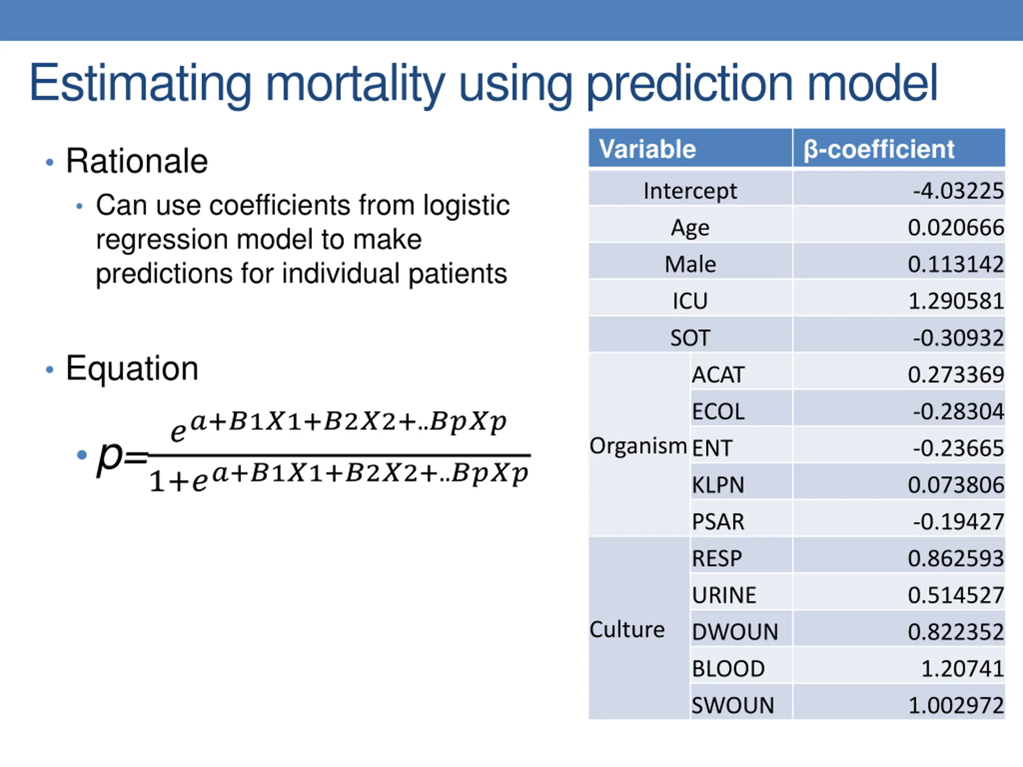
Task: Select the 'Organism' group cell
Action: 639,445
